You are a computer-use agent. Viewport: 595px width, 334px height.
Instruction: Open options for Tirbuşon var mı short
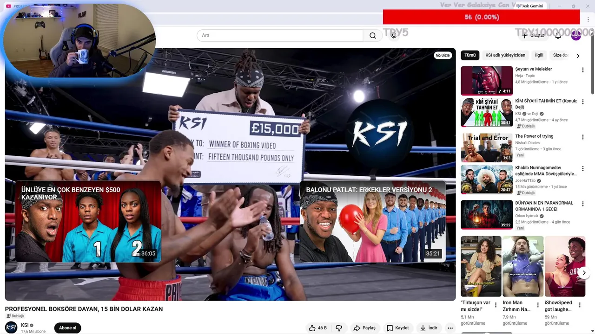(x=496, y=305)
